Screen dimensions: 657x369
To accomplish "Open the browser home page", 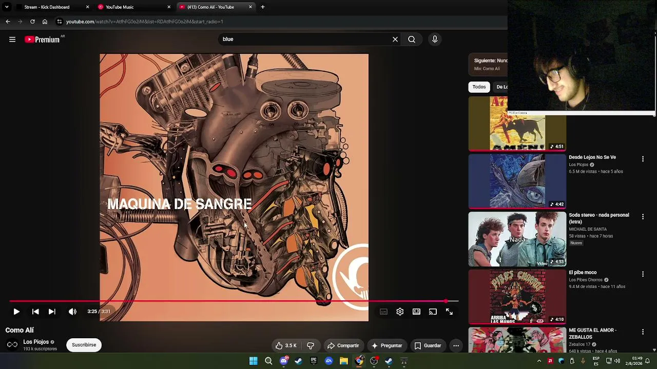I will [x=45, y=22].
